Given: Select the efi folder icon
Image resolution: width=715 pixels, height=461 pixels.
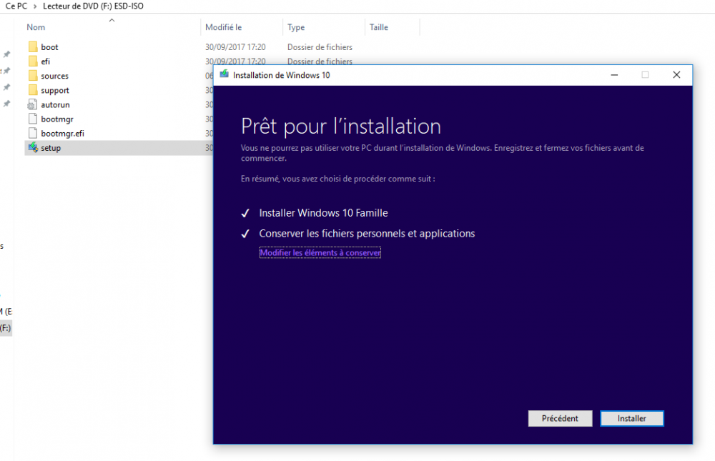Looking at the screenshot, I should pyautogui.click(x=32, y=61).
